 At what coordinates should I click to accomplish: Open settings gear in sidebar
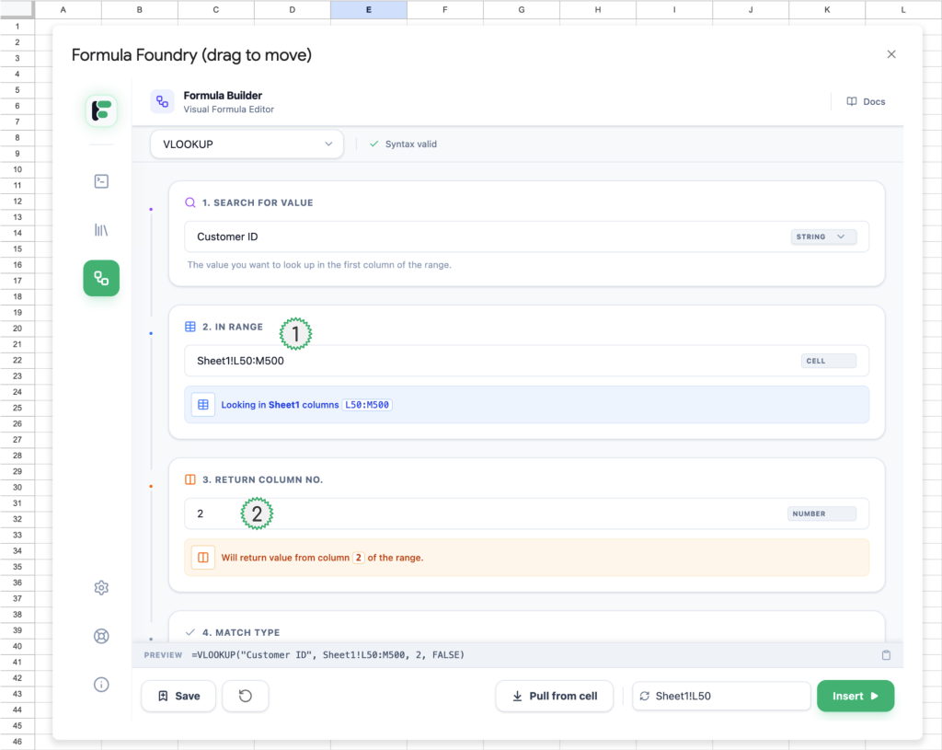[x=101, y=588]
